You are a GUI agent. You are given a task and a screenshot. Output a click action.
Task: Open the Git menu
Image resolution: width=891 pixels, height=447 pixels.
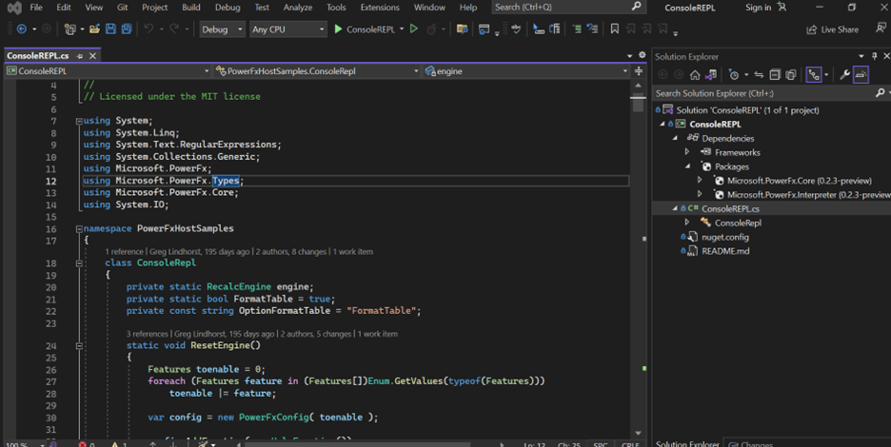point(122,8)
